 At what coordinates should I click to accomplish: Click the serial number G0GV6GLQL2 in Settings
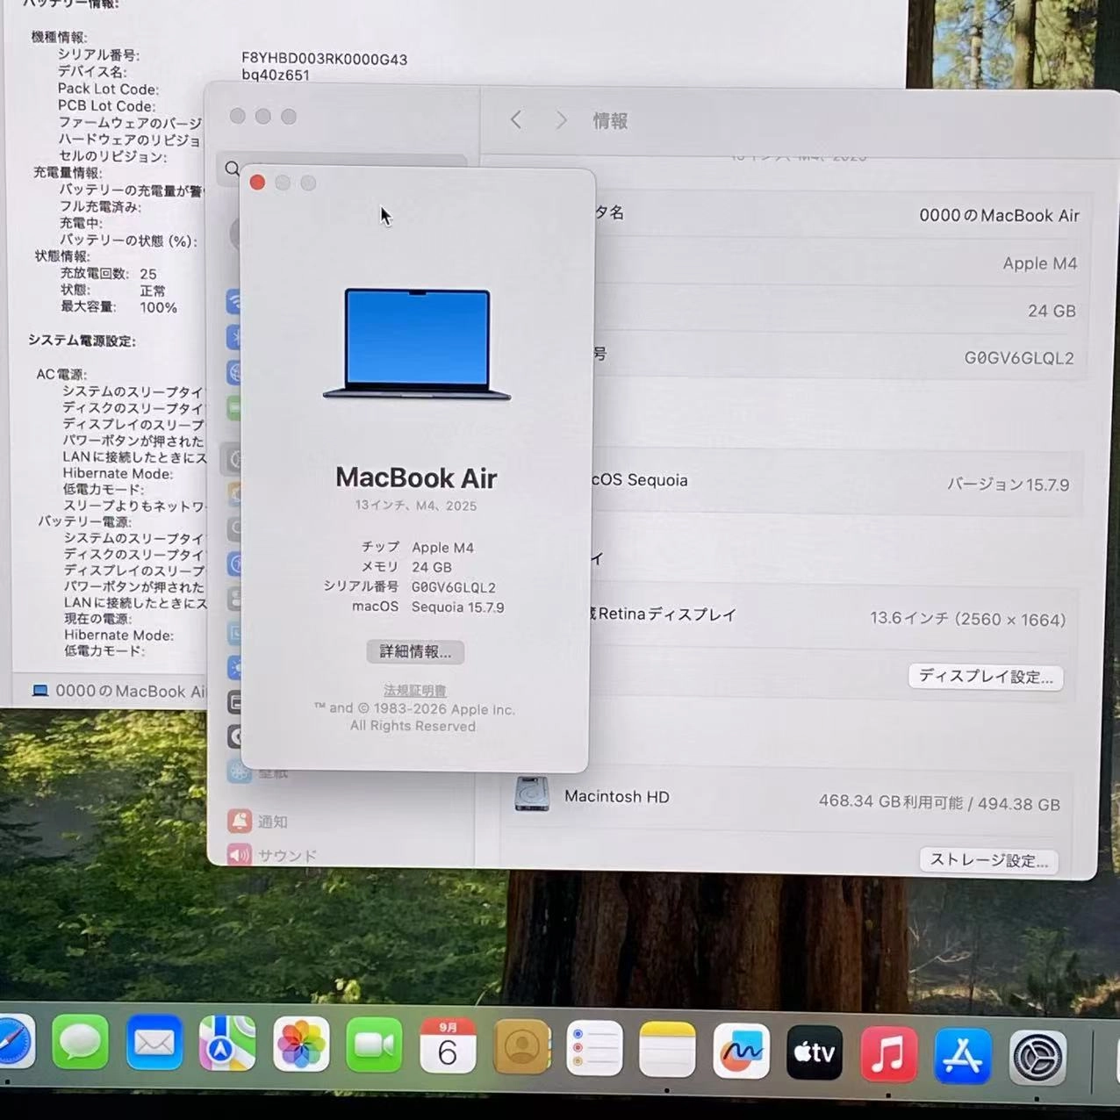[x=1019, y=358]
